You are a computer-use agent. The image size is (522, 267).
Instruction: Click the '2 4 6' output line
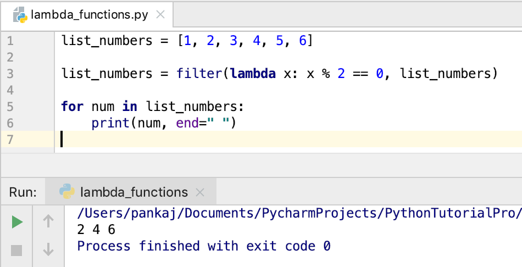tap(96, 230)
